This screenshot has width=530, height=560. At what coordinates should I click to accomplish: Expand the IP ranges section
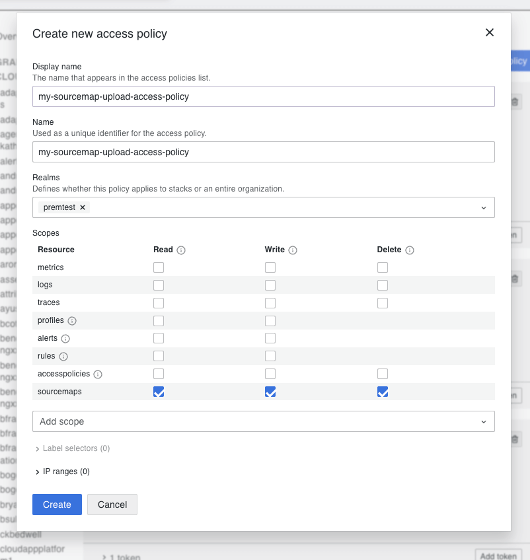pyautogui.click(x=62, y=472)
